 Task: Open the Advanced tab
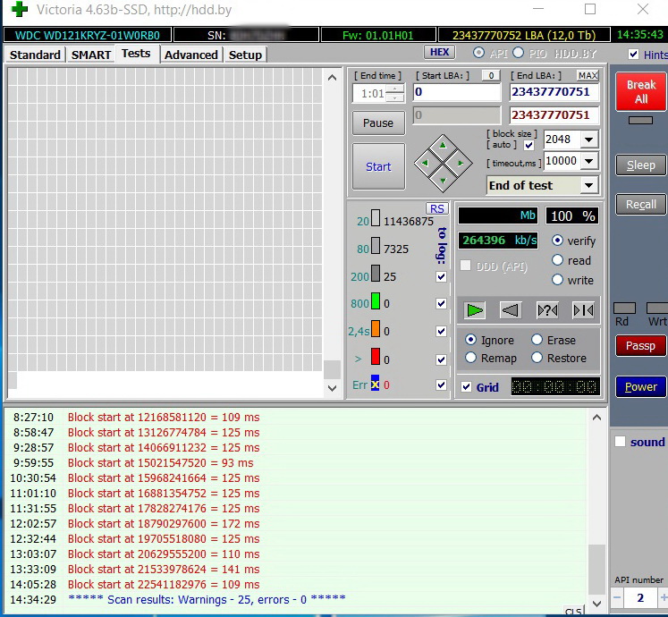(191, 55)
